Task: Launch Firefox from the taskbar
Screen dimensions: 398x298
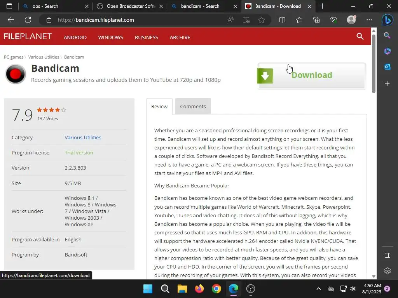Action: point(199,289)
